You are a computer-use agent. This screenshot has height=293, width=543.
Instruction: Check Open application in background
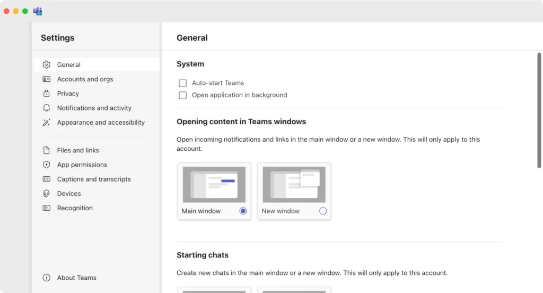(x=182, y=95)
